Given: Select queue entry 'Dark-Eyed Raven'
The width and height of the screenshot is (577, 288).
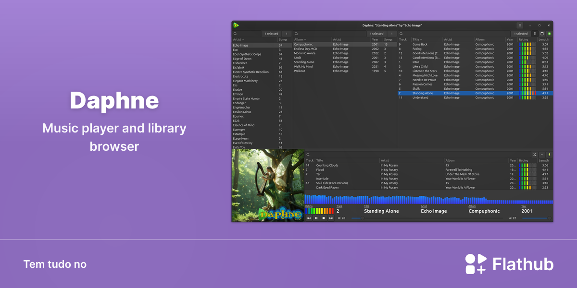Looking at the screenshot, I should (428, 187).
